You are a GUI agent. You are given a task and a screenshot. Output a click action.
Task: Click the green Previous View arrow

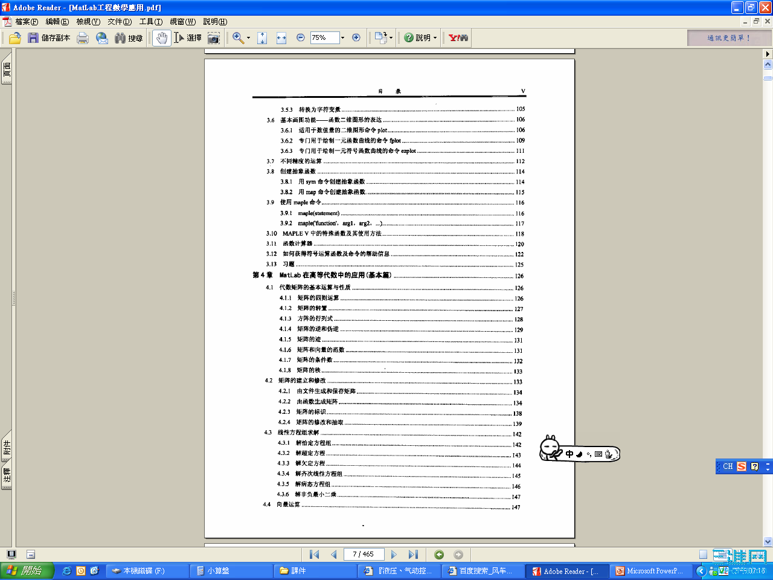[x=439, y=555]
